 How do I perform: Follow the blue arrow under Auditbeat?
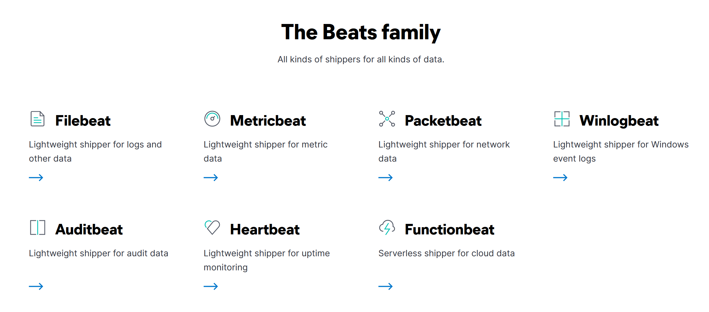pos(36,287)
